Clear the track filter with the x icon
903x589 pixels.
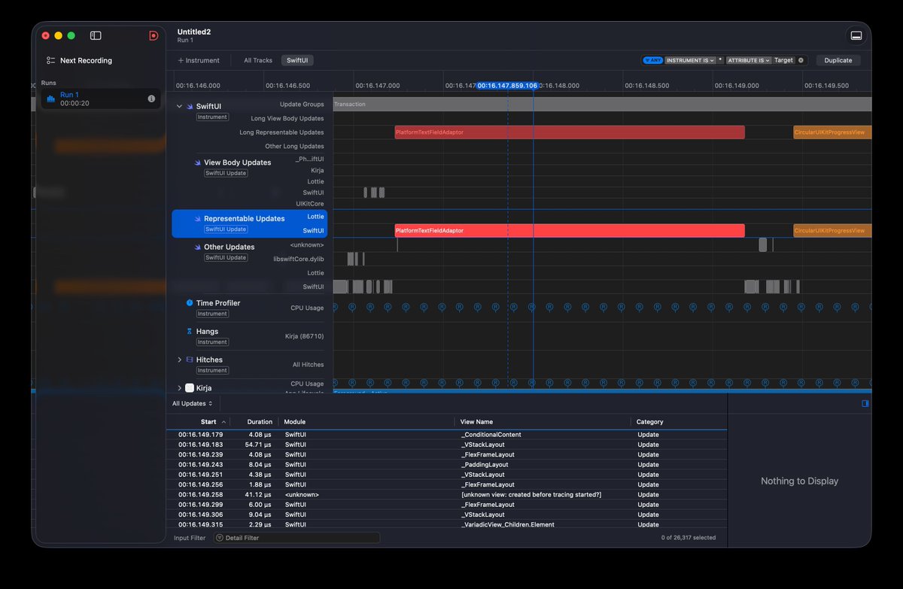[x=801, y=60]
